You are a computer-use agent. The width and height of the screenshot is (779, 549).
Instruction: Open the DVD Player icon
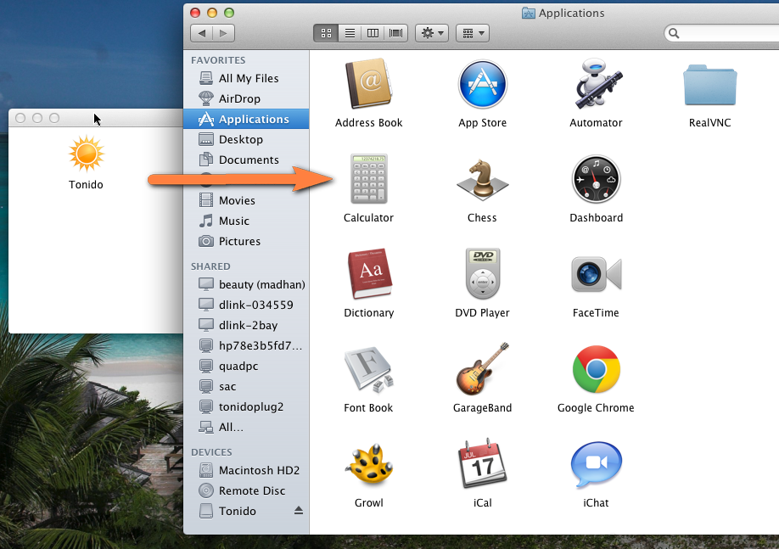pyautogui.click(x=482, y=274)
